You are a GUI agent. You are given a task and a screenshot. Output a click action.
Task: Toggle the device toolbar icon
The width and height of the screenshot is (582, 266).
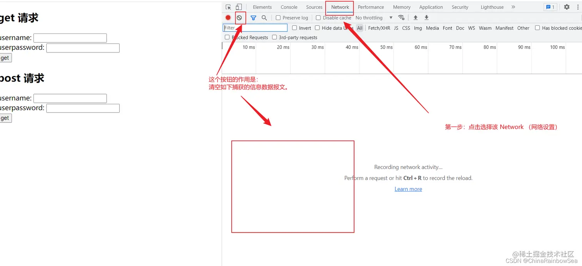239,7
